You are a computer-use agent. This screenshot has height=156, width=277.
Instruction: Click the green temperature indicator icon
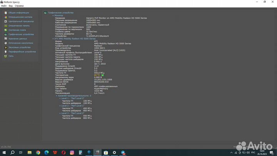102,75
